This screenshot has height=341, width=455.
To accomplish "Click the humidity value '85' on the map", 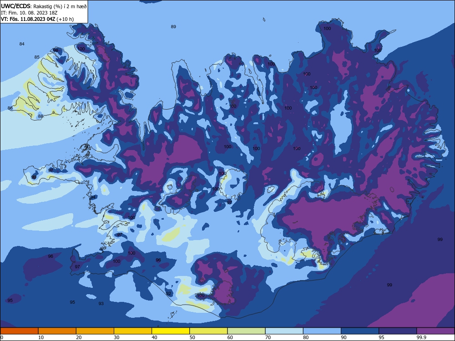I will coord(37,57).
